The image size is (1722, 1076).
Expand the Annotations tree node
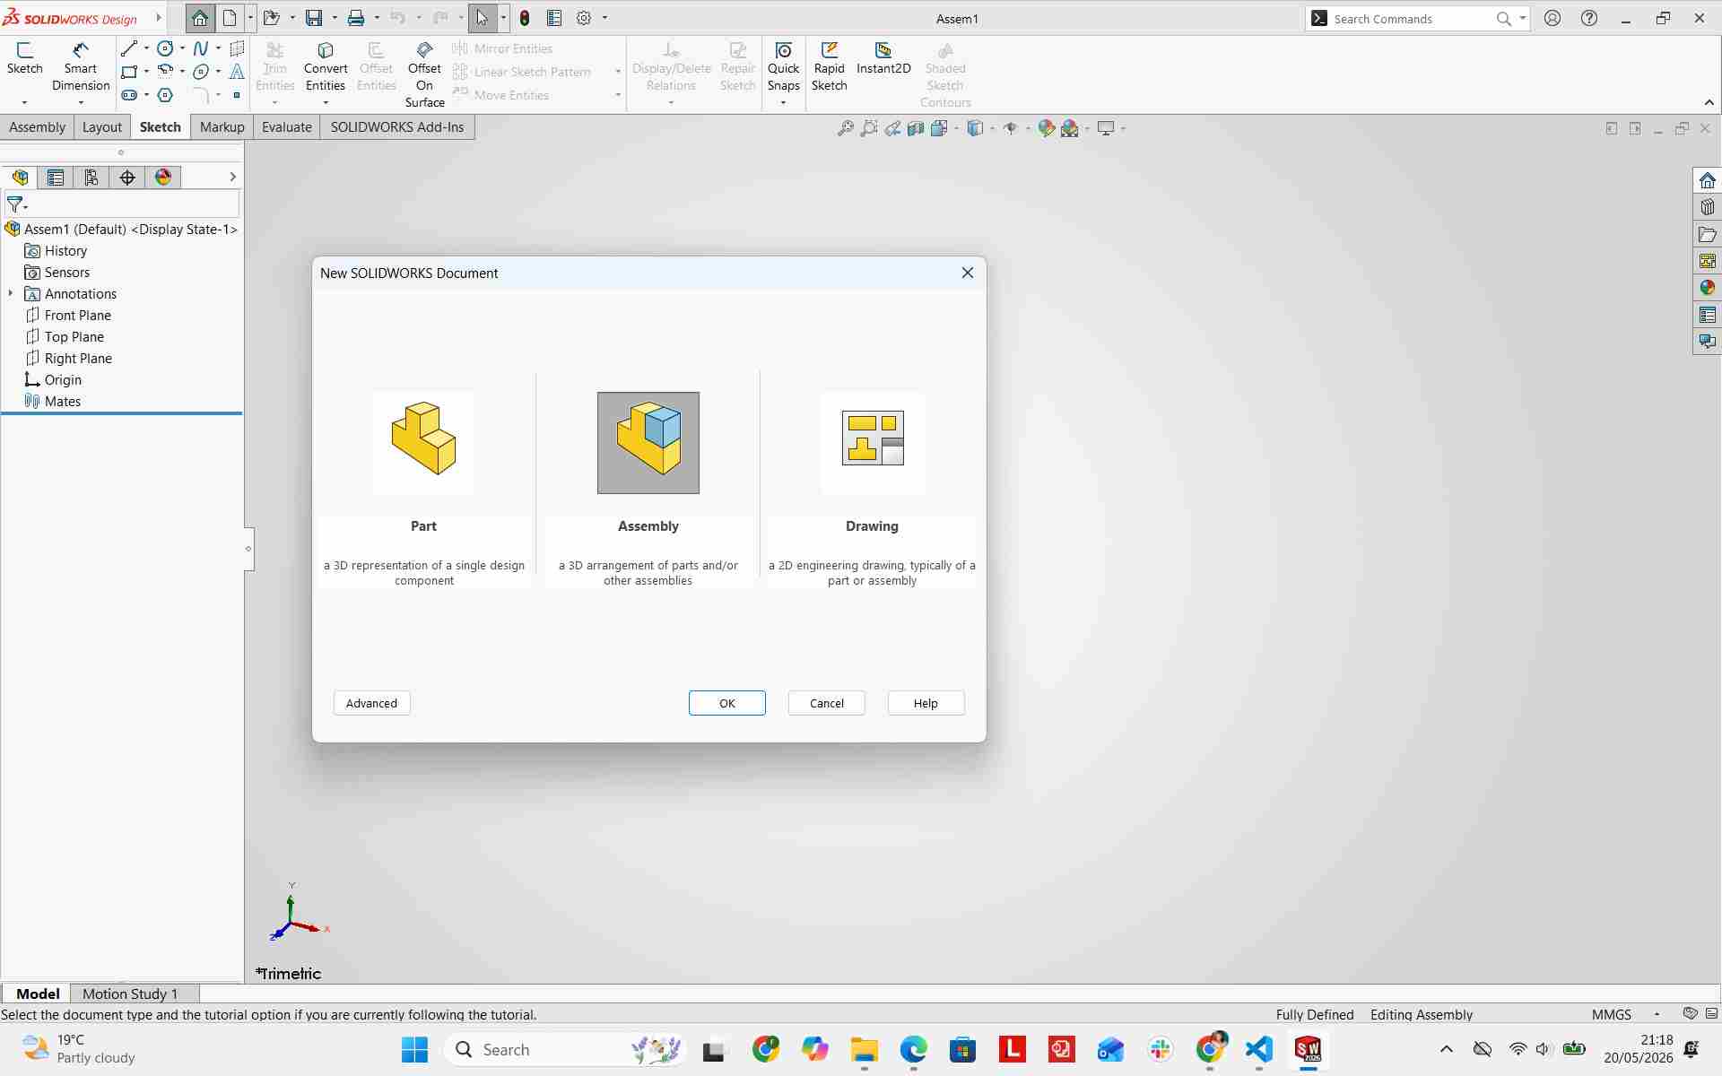point(11,294)
